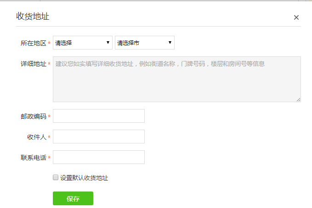Click the 邮政编码 field label
Image resolution: width=312 pixels, height=208 pixels.
coord(33,116)
